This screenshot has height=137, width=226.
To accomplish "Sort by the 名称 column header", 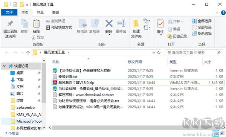I will 56,62.
